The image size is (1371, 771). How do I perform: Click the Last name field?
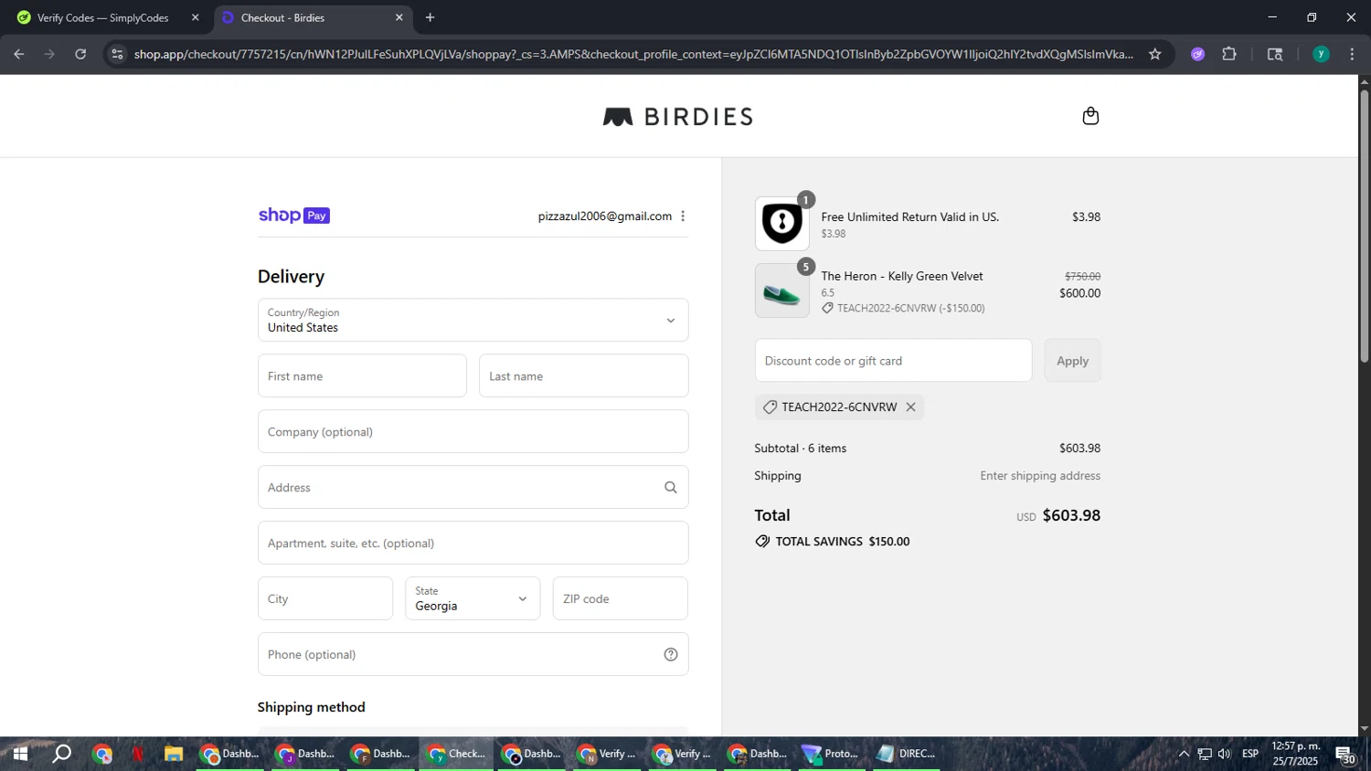(584, 376)
